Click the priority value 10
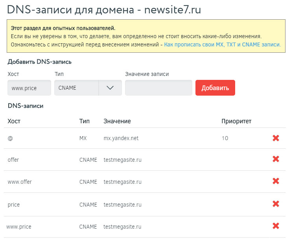 [x=225, y=138]
